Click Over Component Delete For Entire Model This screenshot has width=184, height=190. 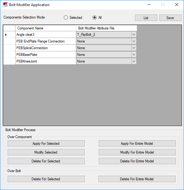pyautogui.click(x=137, y=161)
